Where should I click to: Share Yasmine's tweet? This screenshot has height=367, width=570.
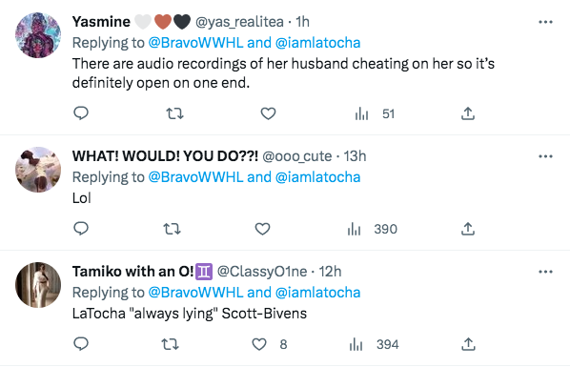pos(468,113)
